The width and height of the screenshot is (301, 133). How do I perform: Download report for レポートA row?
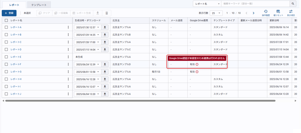pyautogui.click(x=105, y=27)
